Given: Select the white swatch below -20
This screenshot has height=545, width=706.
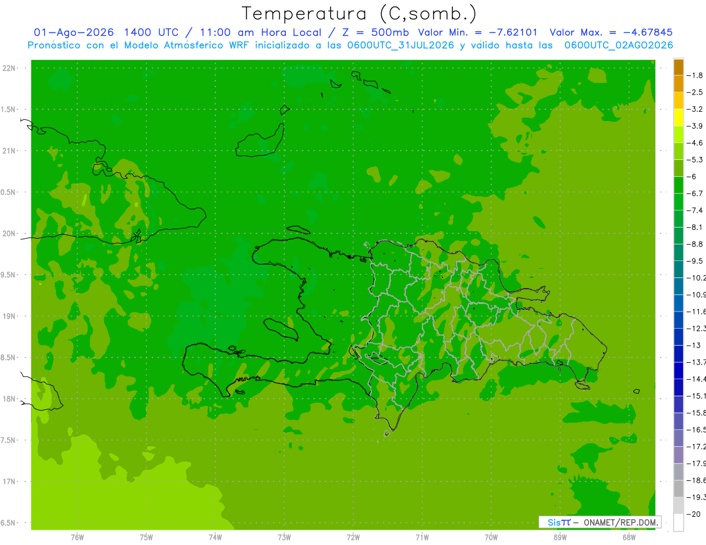Looking at the screenshot, I should [678, 523].
